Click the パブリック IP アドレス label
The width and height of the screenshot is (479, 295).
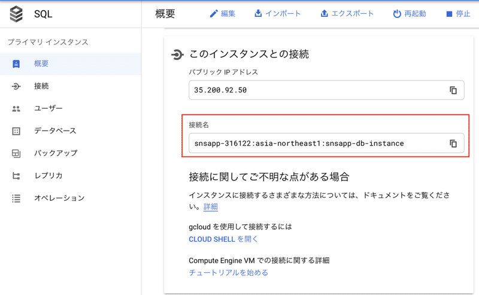(x=223, y=72)
